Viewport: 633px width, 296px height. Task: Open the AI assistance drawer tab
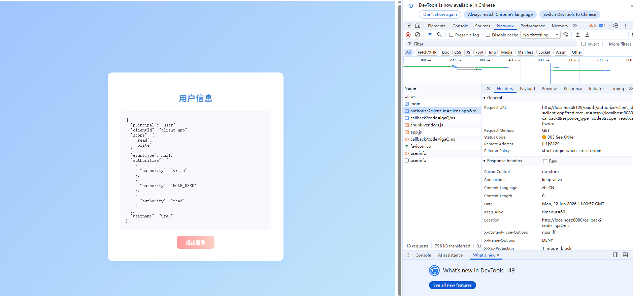tap(450, 255)
